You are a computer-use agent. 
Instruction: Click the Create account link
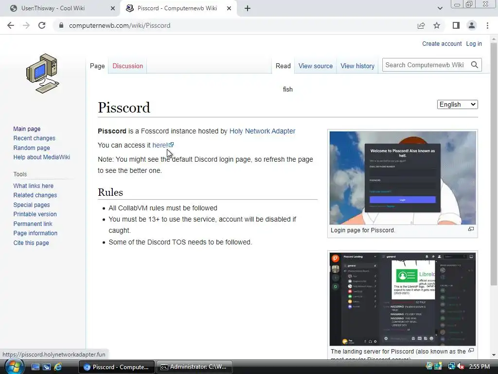point(442,43)
